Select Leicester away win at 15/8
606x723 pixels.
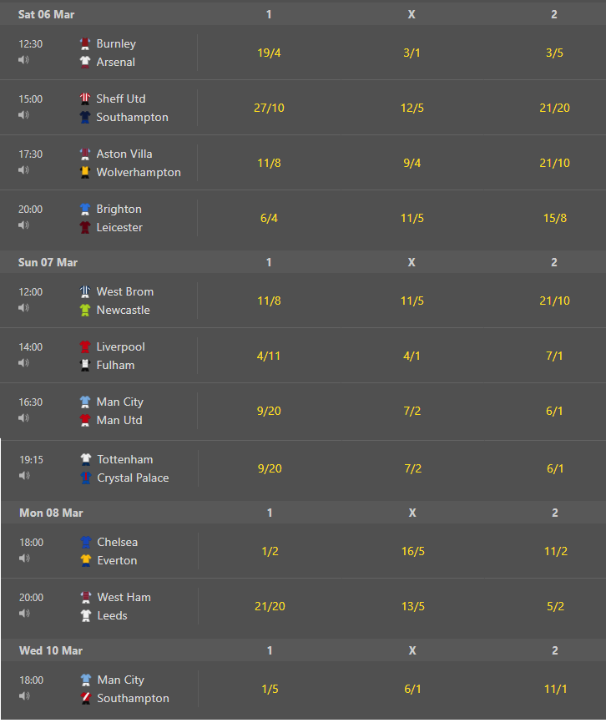(555, 218)
